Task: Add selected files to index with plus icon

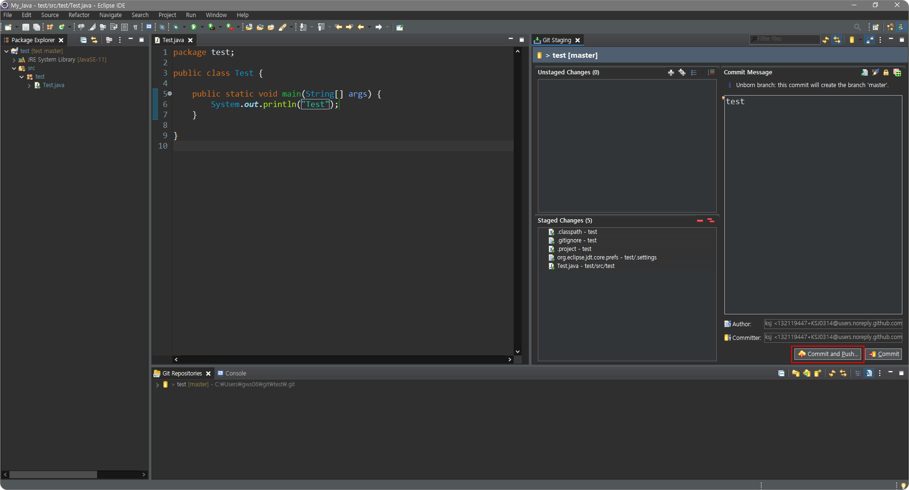Action: click(670, 72)
